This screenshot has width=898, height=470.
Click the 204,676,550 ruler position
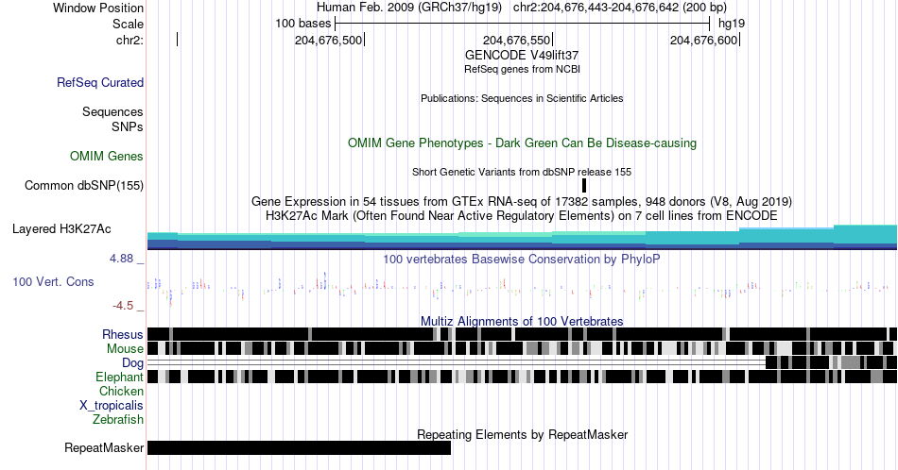point(516,40)
